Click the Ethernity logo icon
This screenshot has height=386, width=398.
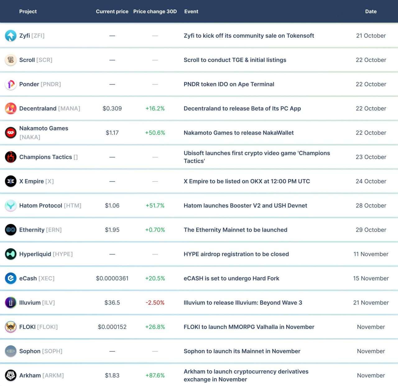11,230
